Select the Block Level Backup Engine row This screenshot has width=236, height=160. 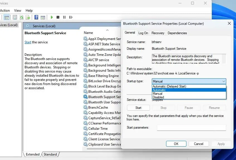coord(102,86)
